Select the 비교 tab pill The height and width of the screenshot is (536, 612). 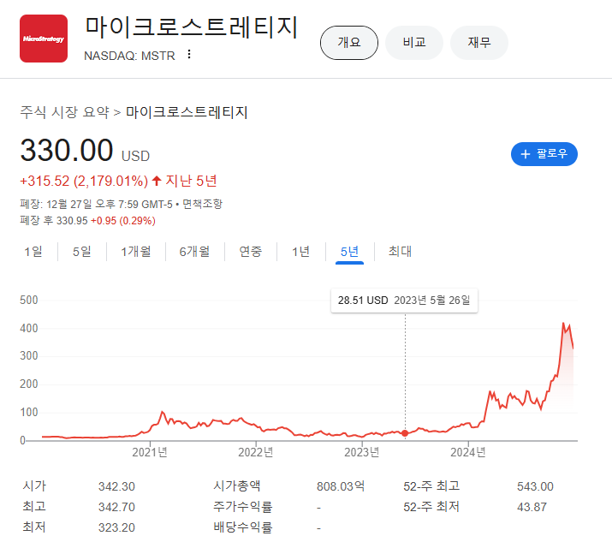pos(414,43)
